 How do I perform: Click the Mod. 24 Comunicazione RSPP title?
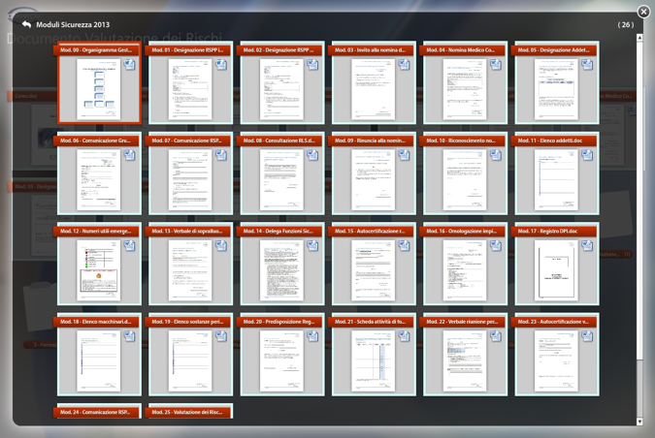pos(98,412)
